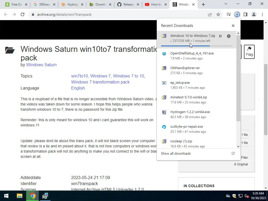Flag this archive item
Viewport: 268px width, 201px height.
pyautogui.click(x=249, y=52)
